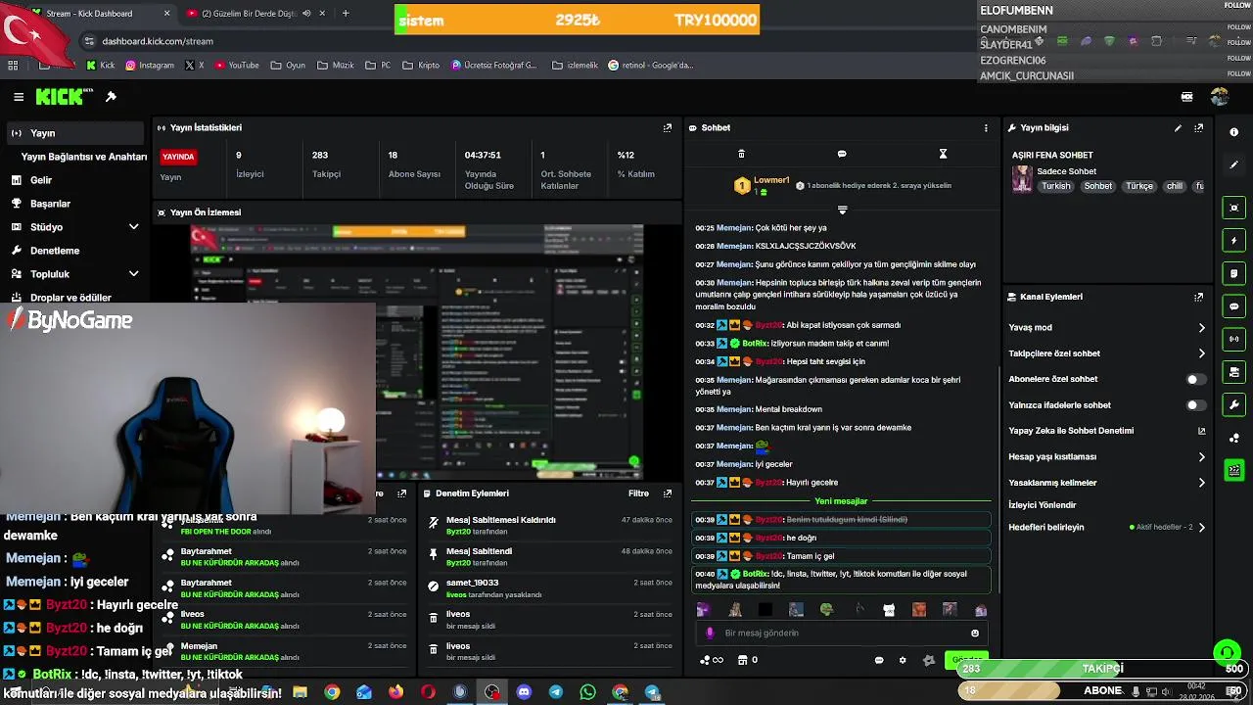The image size is (1253, 705).
Task: Click the pencil icon in right sidebar
Action: coord(1233,164)
